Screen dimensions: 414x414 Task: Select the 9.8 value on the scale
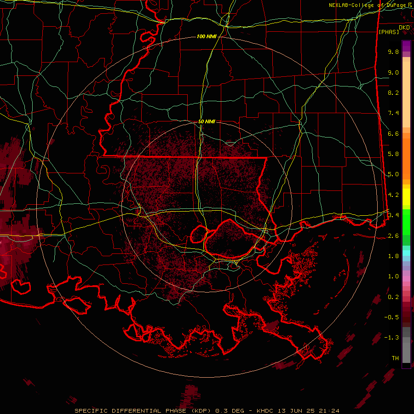pos(393,52)
